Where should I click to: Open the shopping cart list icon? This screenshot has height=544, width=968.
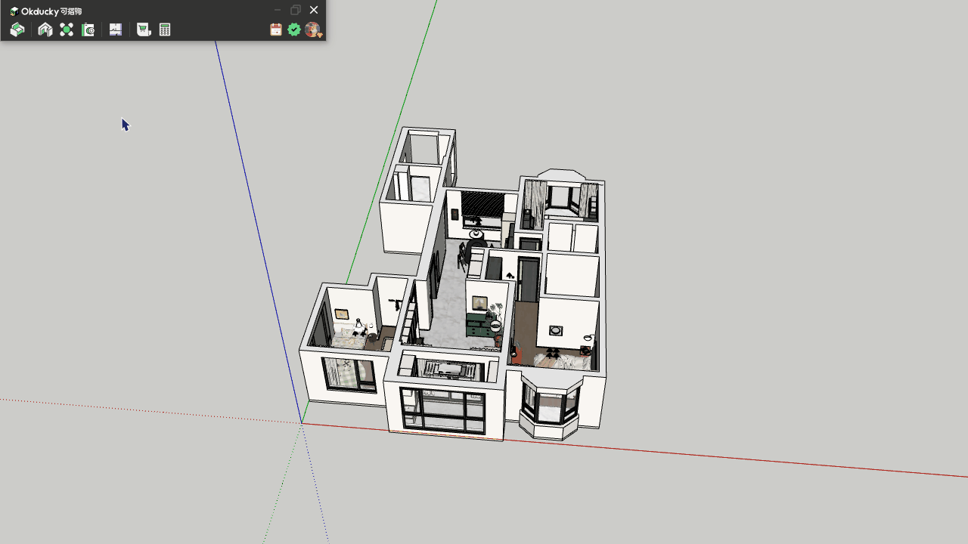(x=143, y=29)
